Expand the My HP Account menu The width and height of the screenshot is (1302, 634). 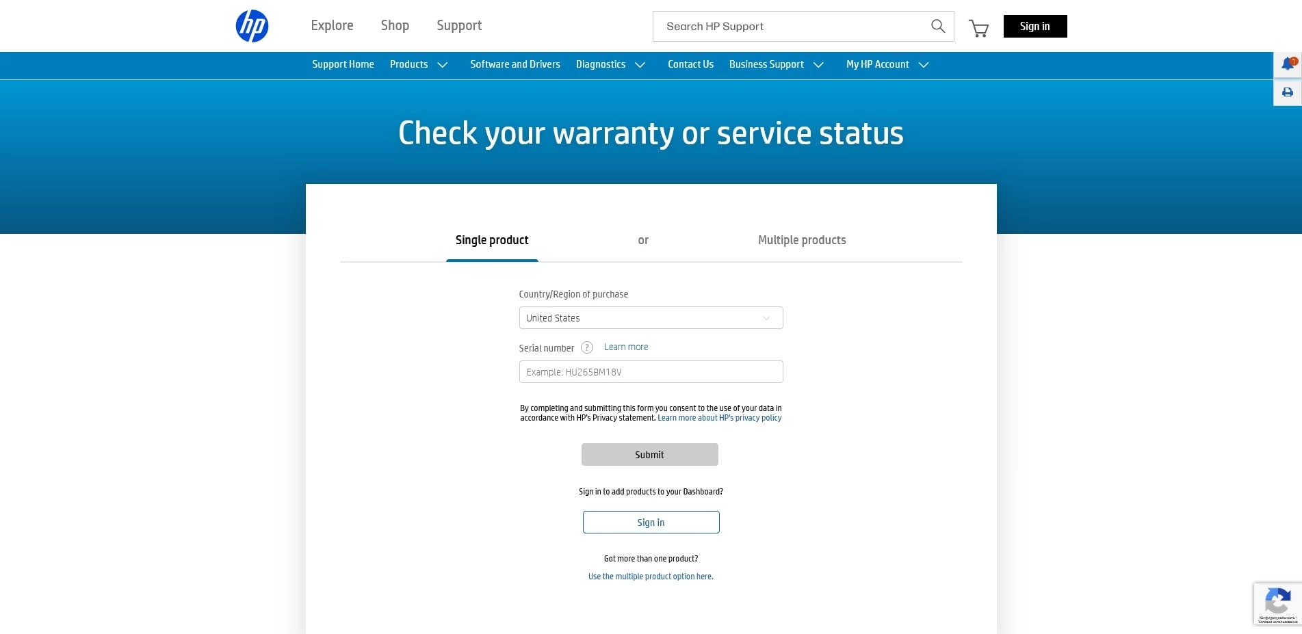pos(887,64)
